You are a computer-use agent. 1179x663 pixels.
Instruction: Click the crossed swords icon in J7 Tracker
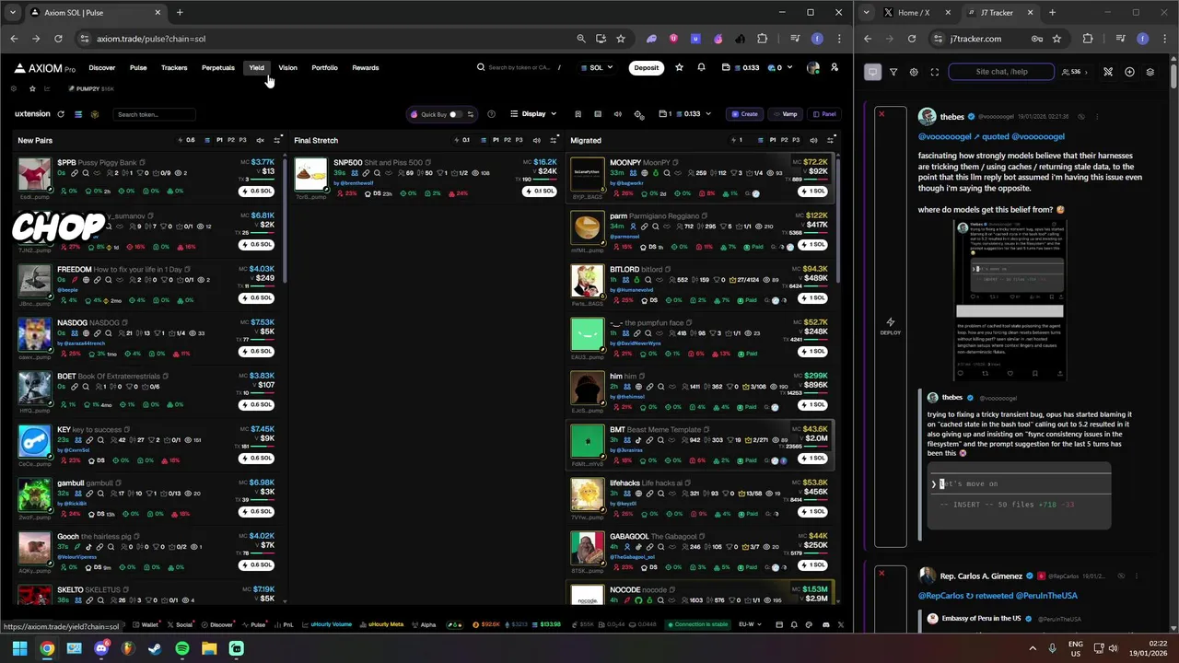pyautogui.click(x=1108, y=72)
